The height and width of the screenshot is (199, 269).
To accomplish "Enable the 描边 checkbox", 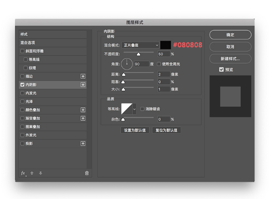I will 22,76.
